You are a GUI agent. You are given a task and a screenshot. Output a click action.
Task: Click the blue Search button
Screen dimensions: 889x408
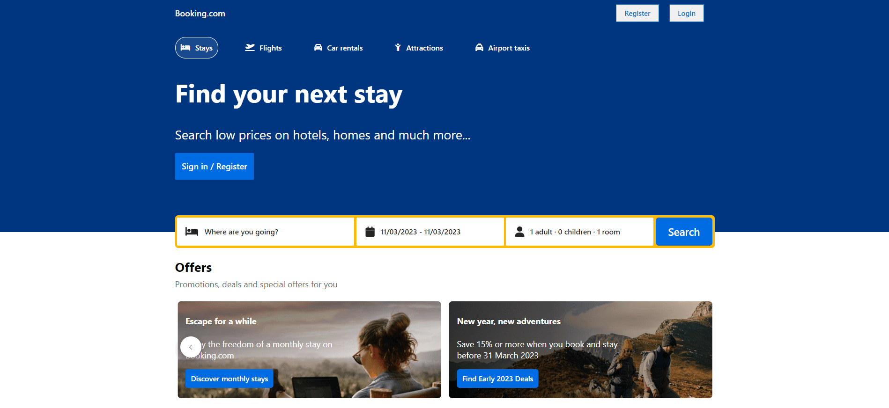[x=684, y=232]
